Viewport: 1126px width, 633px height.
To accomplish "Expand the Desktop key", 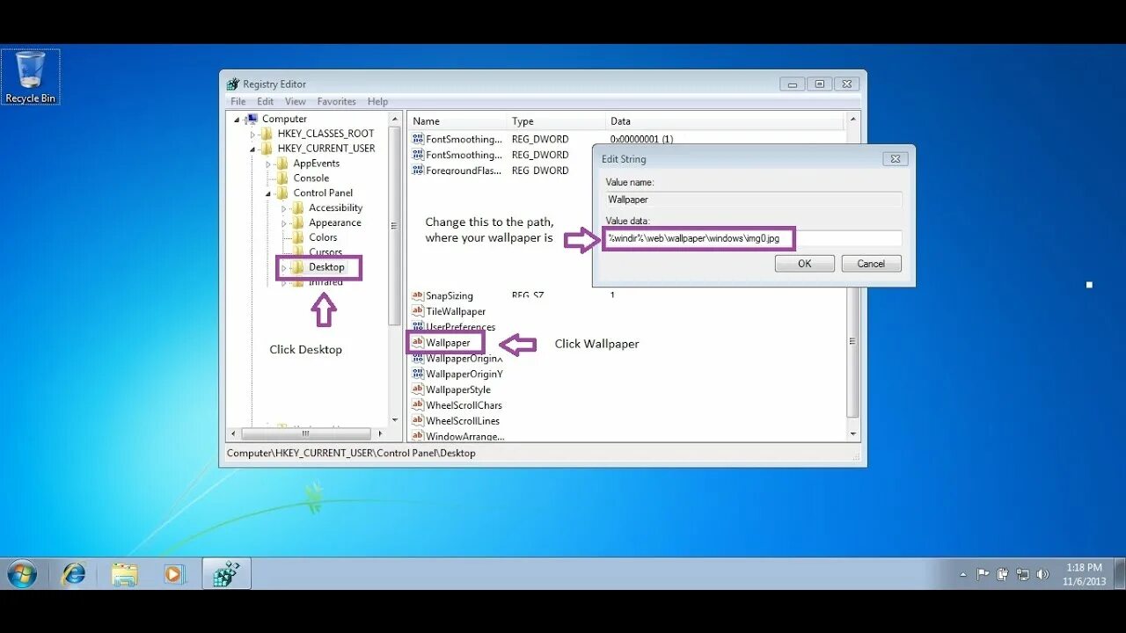I will [283, 268].
